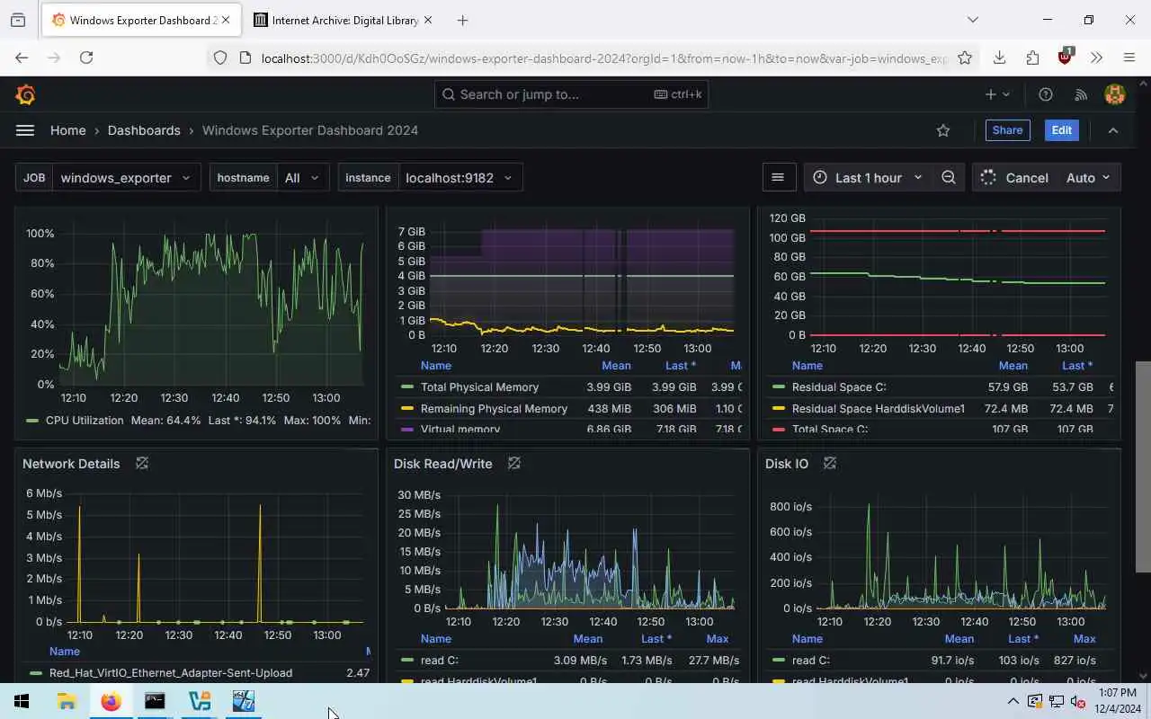Viewport: 1151px width, 719px height.
Task: Click the icon beside Disk IO title
Action: [x=830, y=464]
